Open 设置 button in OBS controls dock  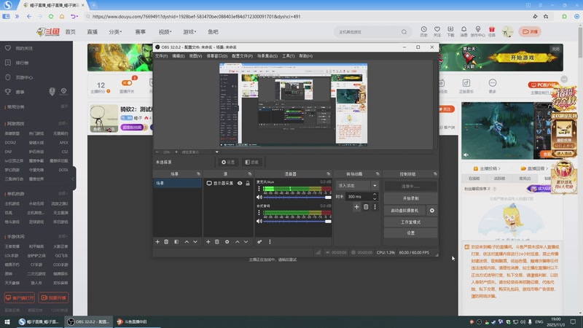click(410, 233)
